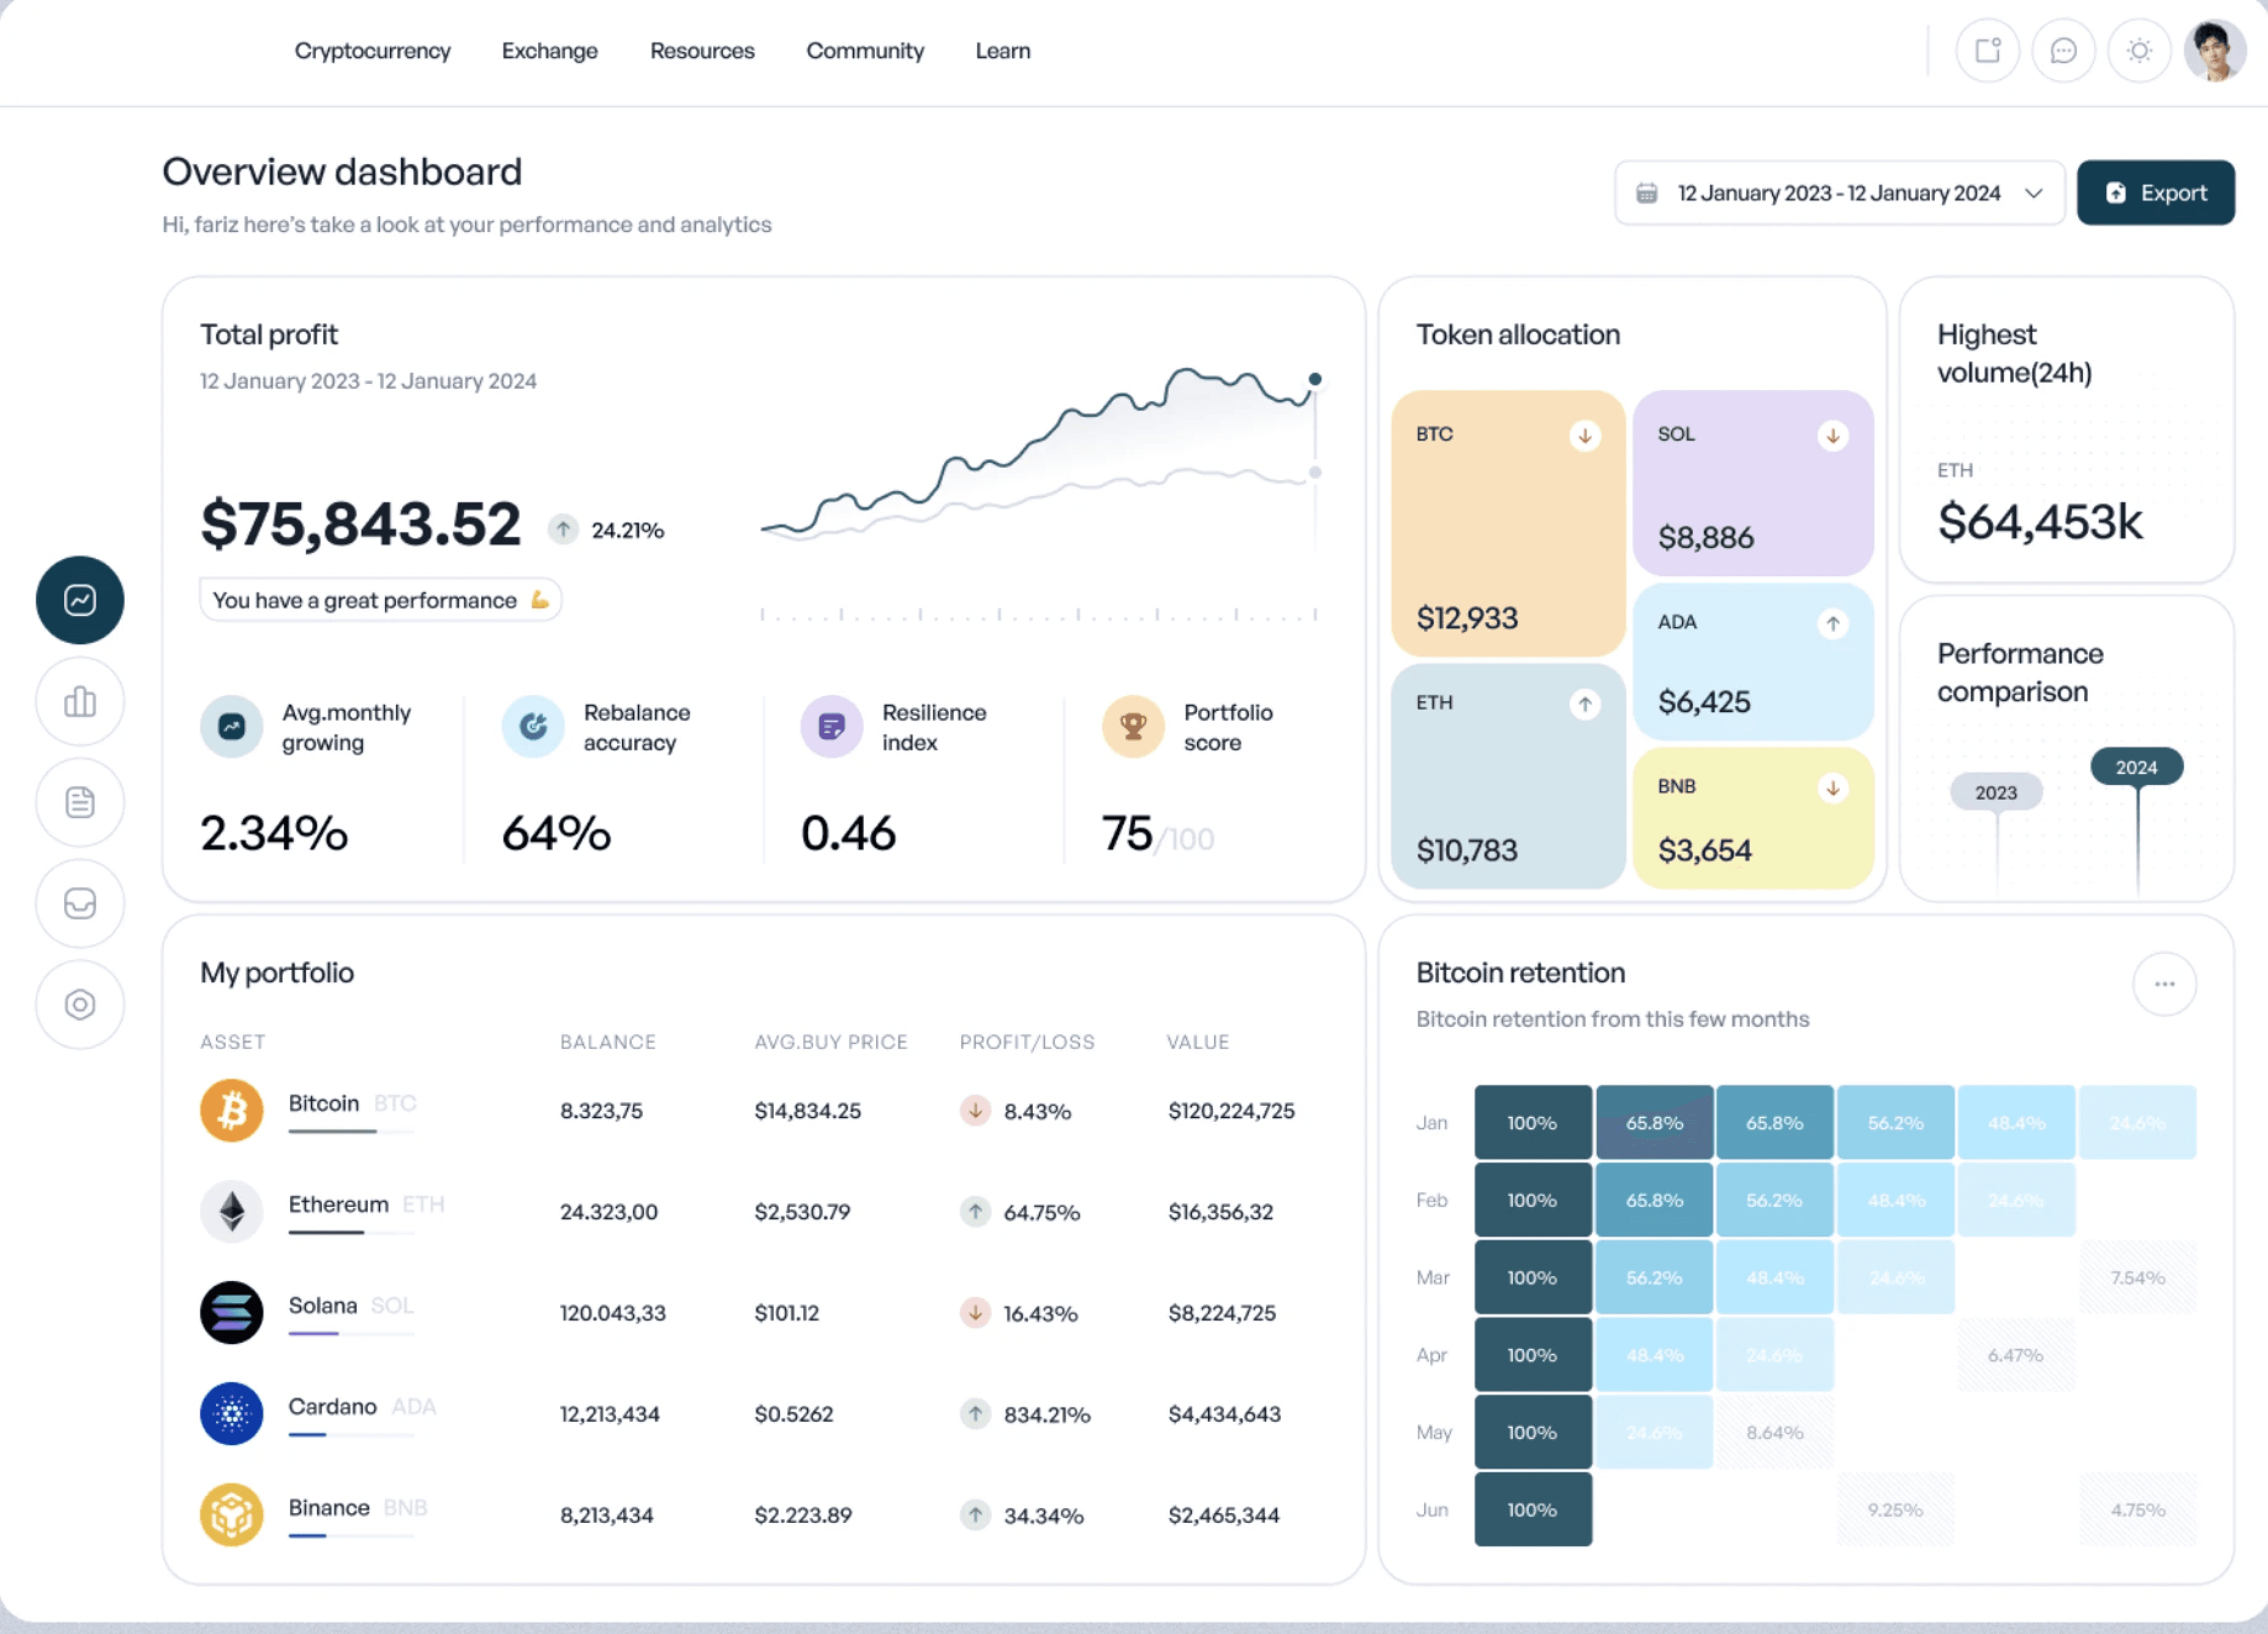The height and width of the screenshot is (1634, 2268).
Task: Select the ADA $6,425 allocation tile
Action: 1753,661
